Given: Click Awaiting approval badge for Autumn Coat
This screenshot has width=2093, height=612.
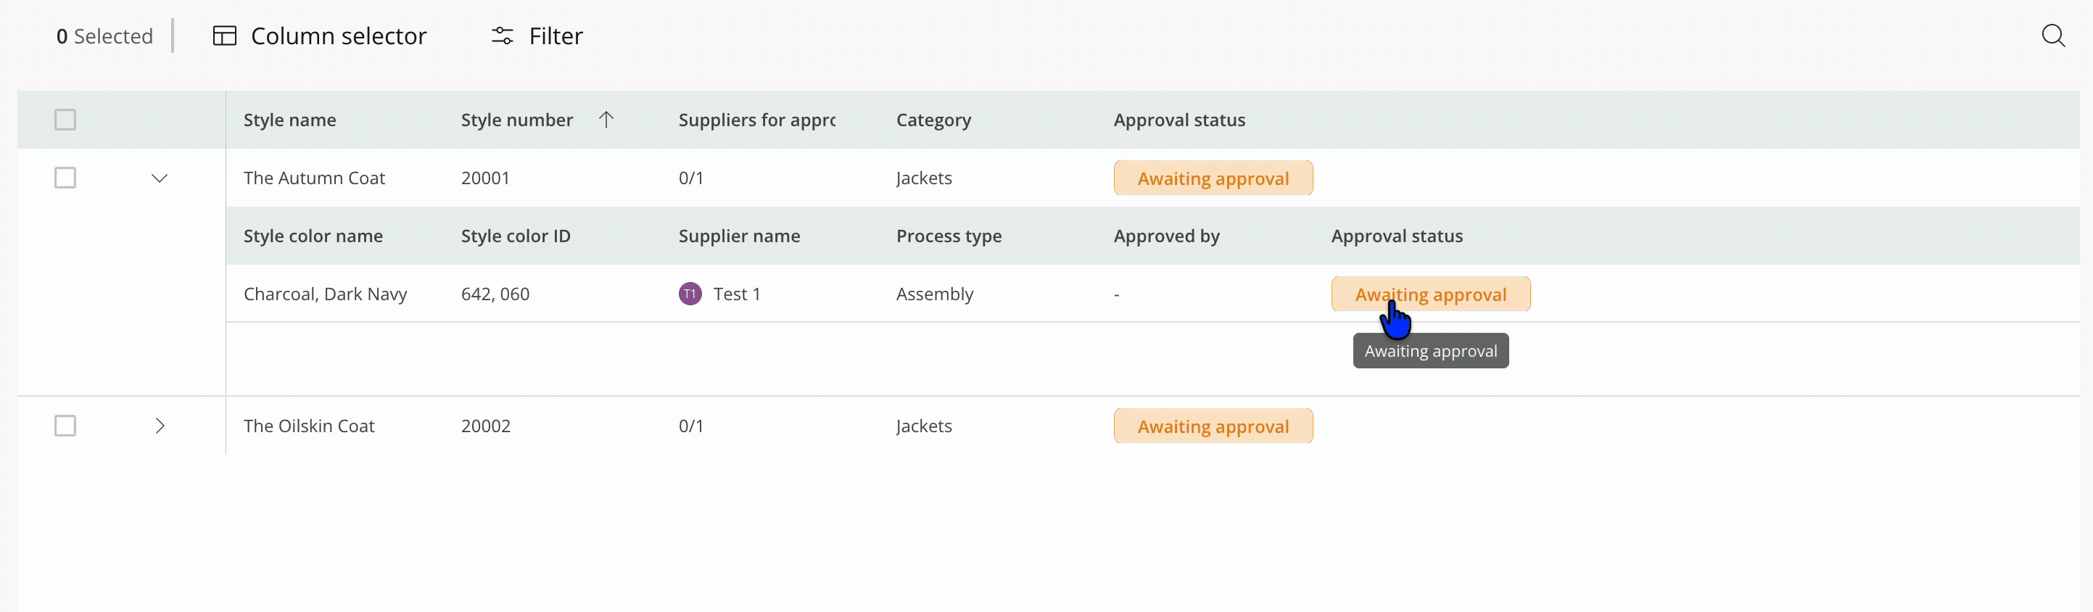Looking at the screenshot, I should click(x=1213, y=178).
